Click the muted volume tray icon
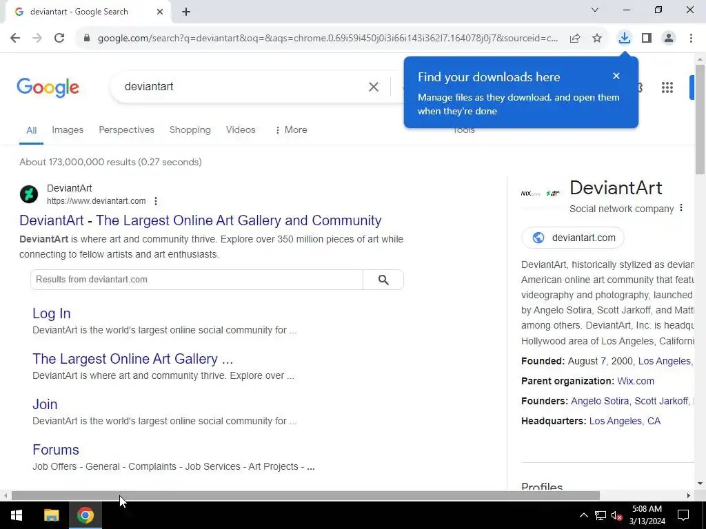 pos(617,515)
